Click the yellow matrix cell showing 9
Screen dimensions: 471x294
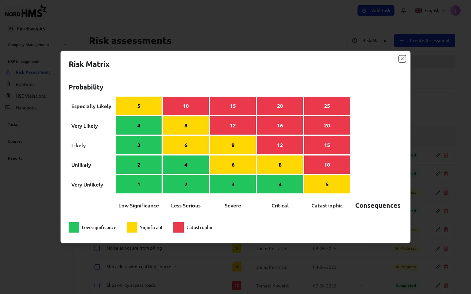[233, 145]
